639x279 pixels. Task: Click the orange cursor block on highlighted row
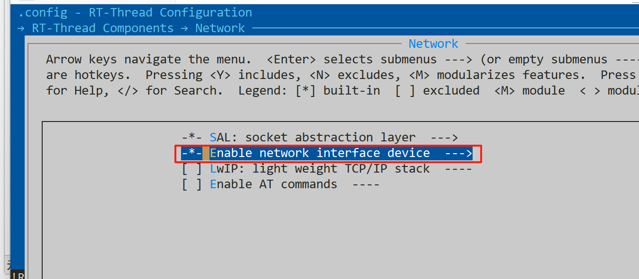[206, 153]
